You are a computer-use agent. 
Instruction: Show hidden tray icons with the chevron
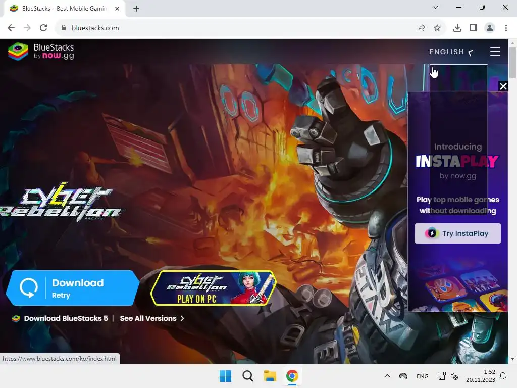(387, 376)
